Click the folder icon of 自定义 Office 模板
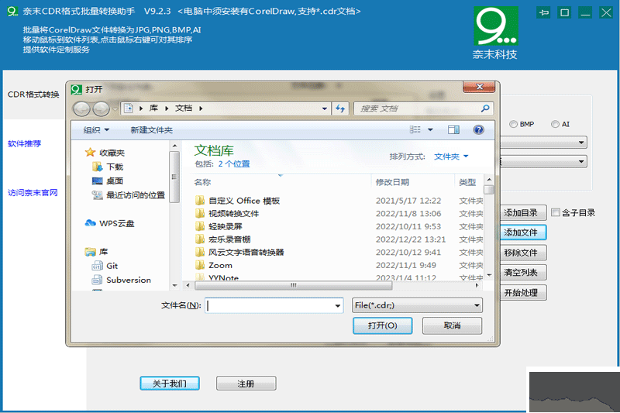This screenshot has height=413, width=620. [200, 201]
